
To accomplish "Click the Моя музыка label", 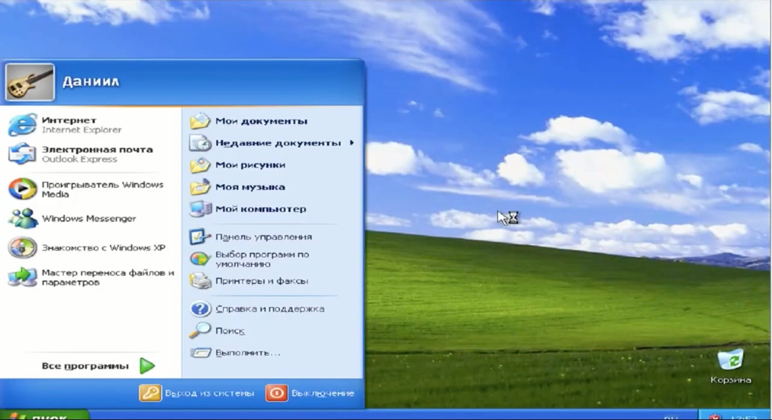I will [250, 187].
